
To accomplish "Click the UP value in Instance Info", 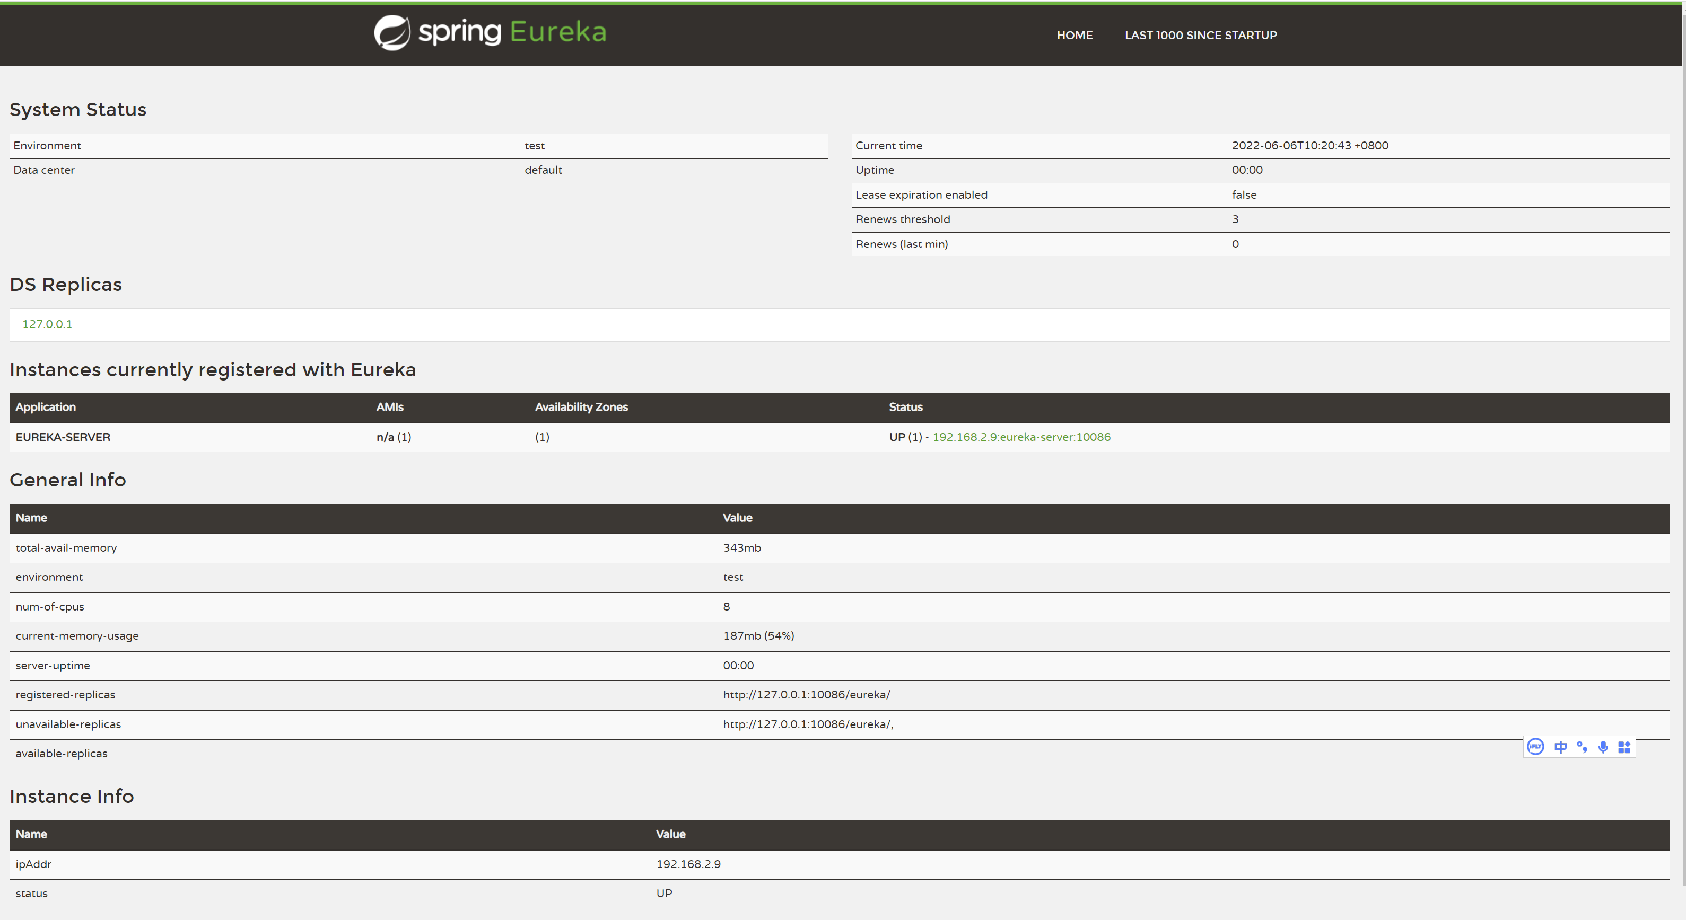I will (665, 894).
